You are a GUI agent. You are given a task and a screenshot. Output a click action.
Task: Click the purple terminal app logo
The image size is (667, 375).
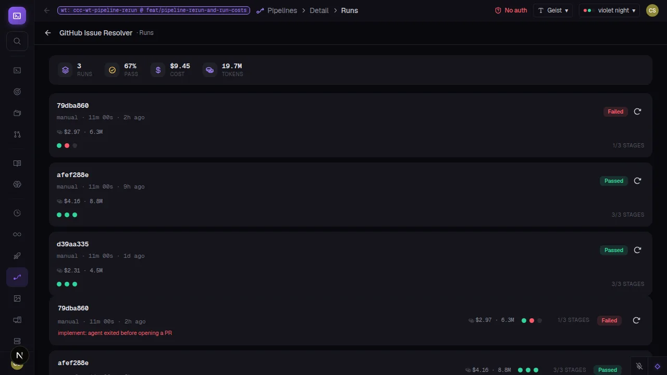tap(17, 16)
